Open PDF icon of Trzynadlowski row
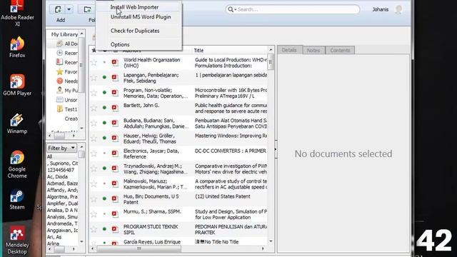Screen dimensions: 457x257 coord(115,168)
